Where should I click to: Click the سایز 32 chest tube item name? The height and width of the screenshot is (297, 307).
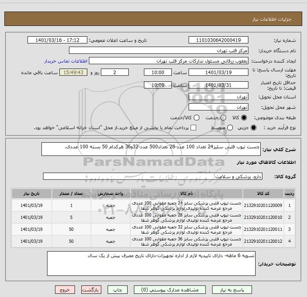pos(187,230)
